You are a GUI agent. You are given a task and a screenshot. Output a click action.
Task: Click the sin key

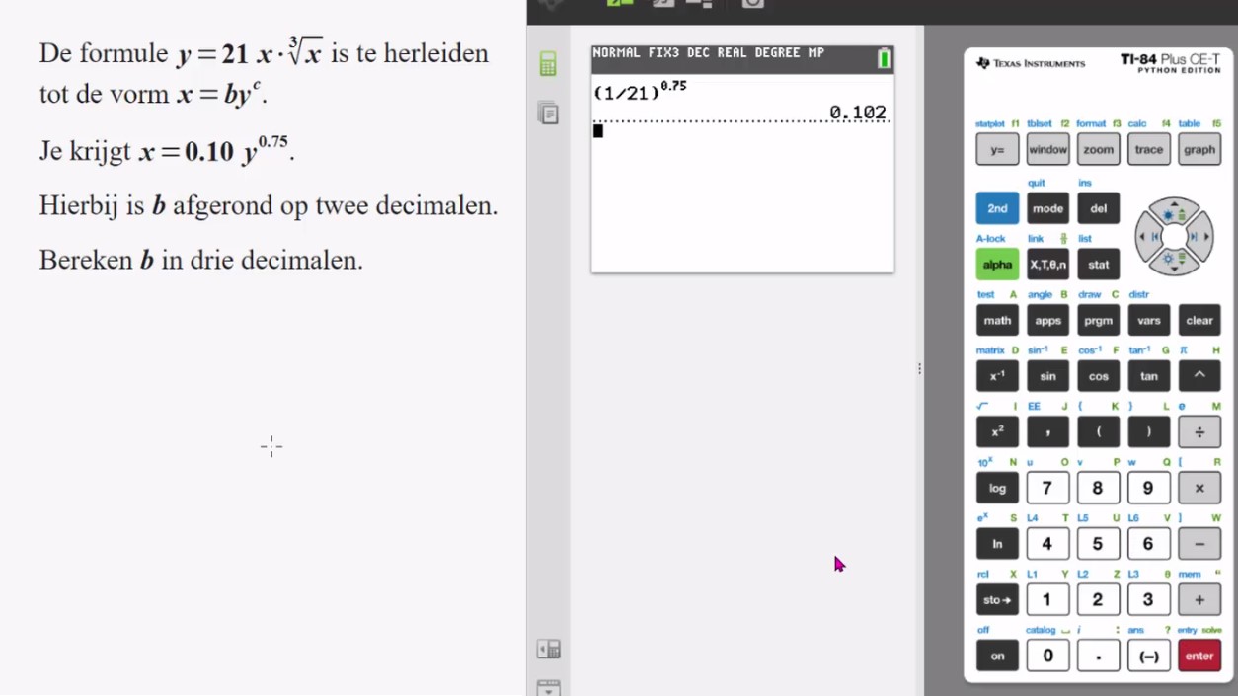(1047, 376)
